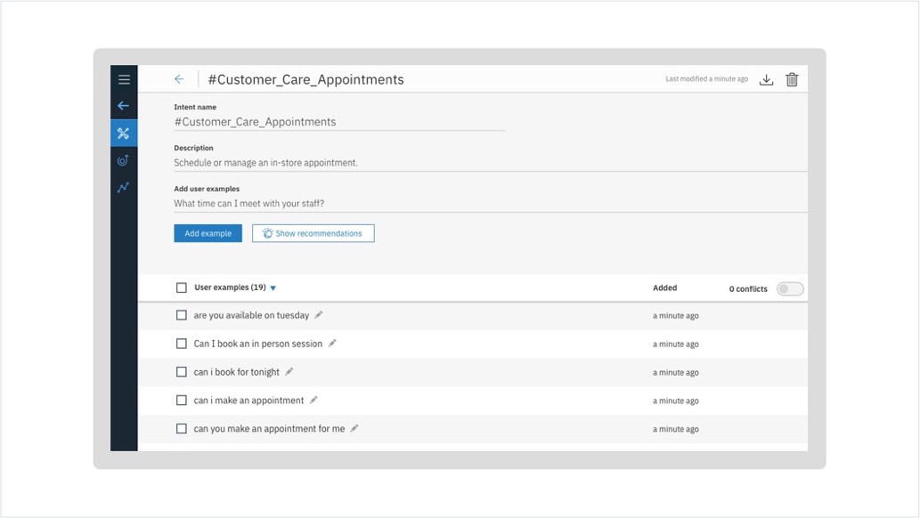The width and height of the screenshot is (920, 518).
Task: Focus the Add user examples text field
Action: 490,204
